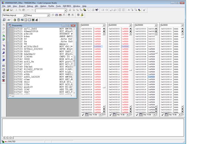This screenshot has height=144, width=203.
Task: Open Hex 16 Bit format dropdown under 0x600000 pane
Action: (x=100, y=115)
